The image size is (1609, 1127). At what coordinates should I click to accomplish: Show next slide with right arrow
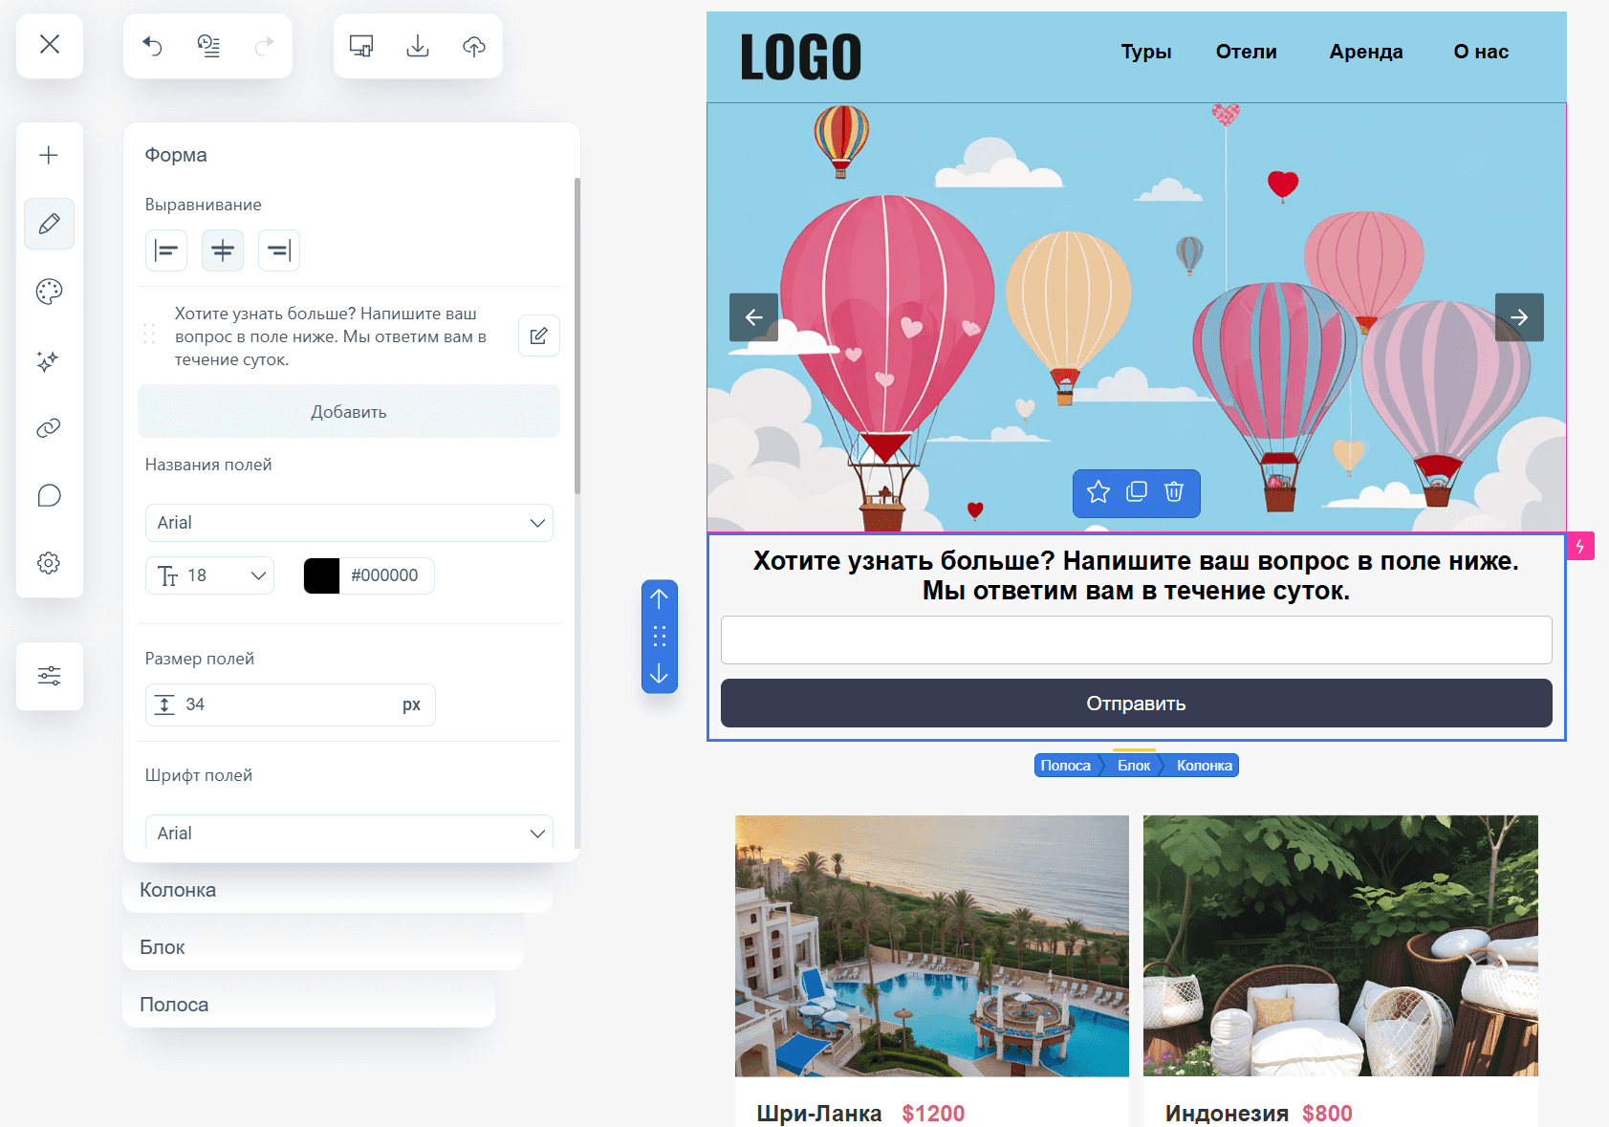click(x=1519, y=317)
